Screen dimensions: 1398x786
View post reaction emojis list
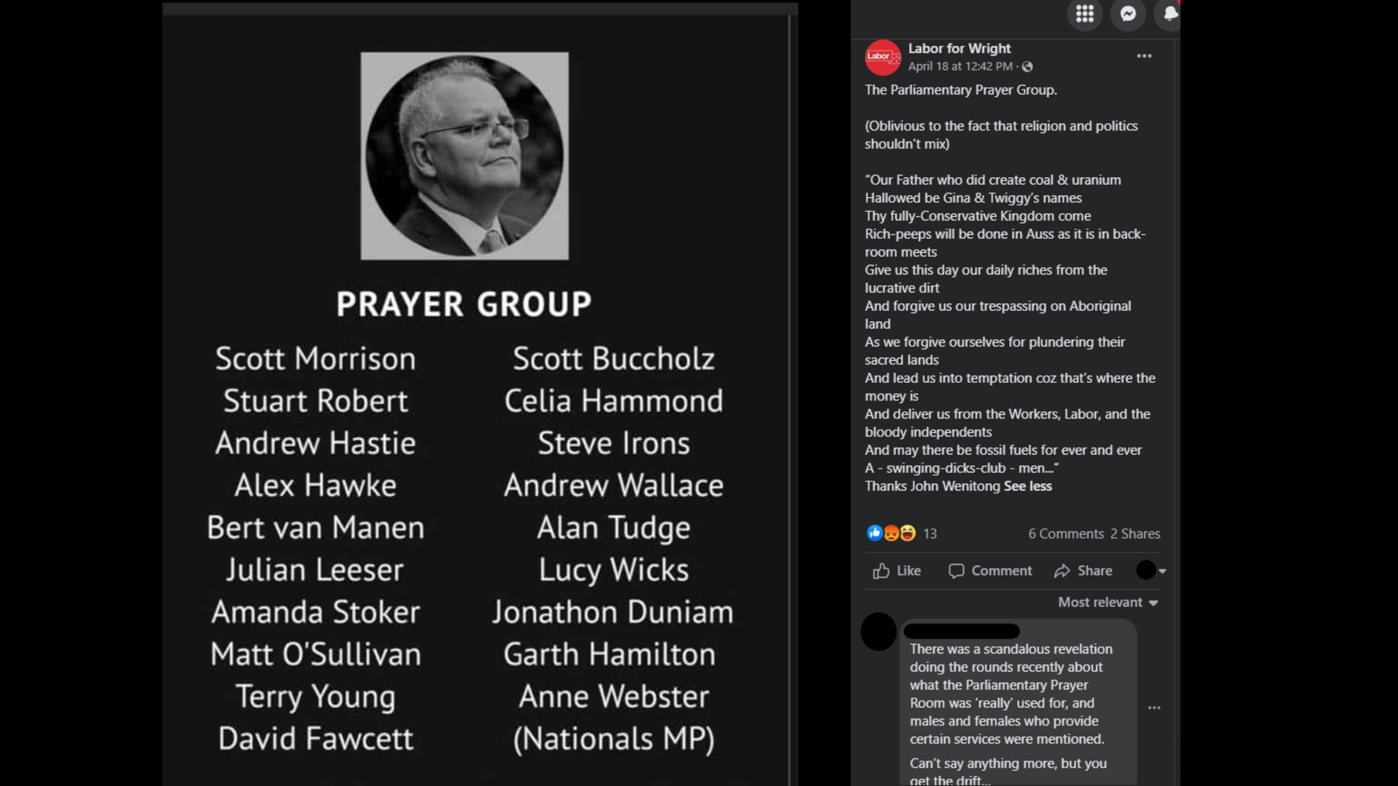891,533
